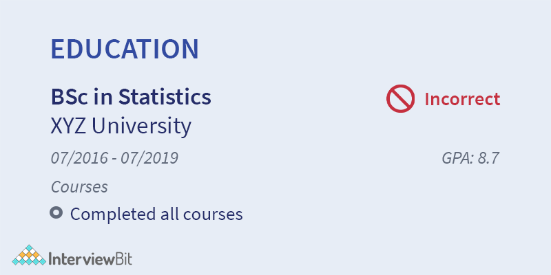Select the bullet marker beside Completed all courses
Image resolution: width=551 pixels, height=275 pixels.
56,213
